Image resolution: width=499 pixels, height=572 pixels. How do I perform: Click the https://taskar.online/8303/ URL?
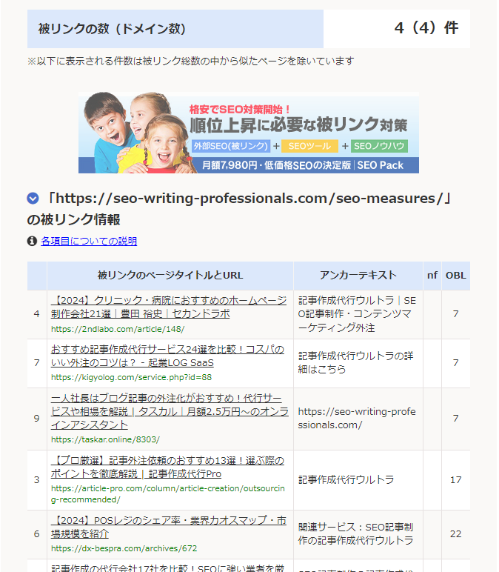pos(105,439)
